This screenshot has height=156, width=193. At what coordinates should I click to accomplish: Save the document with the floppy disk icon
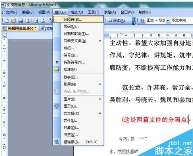pyautogui.click(x=21, y=21)
